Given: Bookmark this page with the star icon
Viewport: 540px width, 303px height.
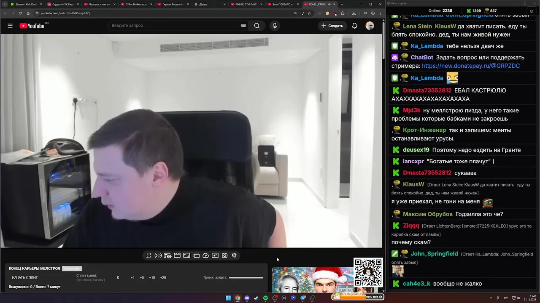Looking at the screenshot, I should pos(309,13).
